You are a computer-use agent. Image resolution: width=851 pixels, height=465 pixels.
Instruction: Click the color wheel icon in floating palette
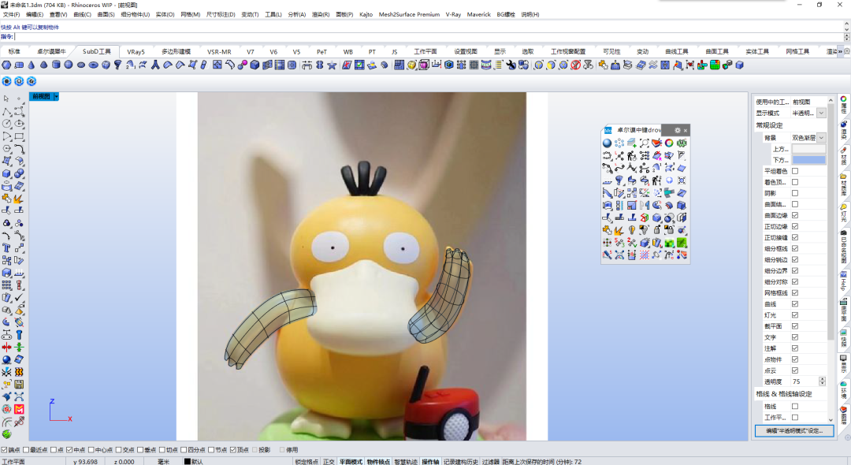[x=669, y=143]
